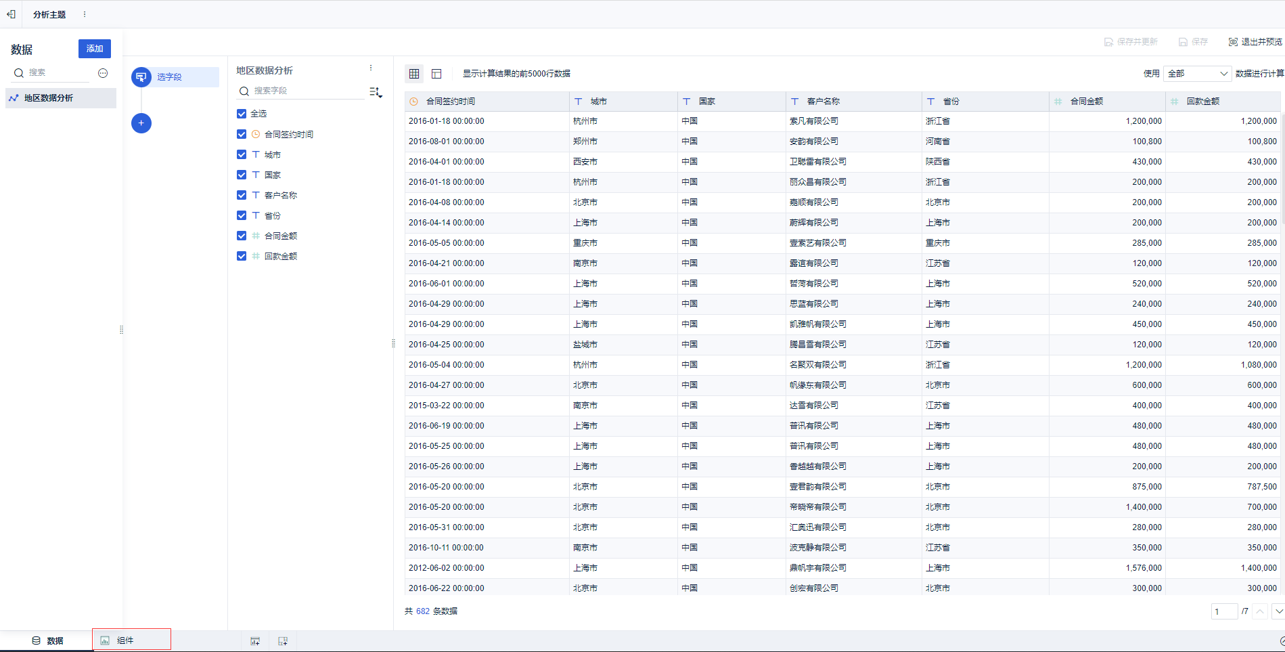Click the number type icon in 回款金额 header
The width and height of the screenshot is (1285, 652).
point(1175,102)
